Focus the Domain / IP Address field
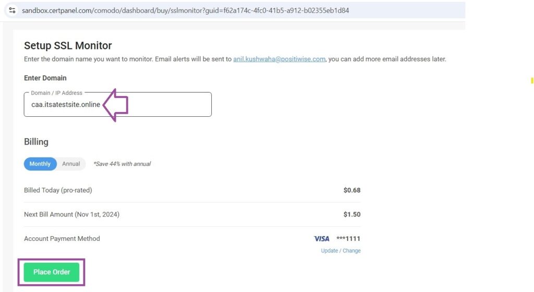The image size is (534, 292). (x=117, y=104)
